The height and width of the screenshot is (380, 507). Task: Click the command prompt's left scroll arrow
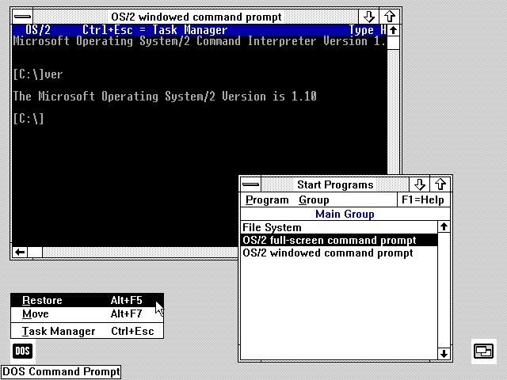(x=19, y=253)
